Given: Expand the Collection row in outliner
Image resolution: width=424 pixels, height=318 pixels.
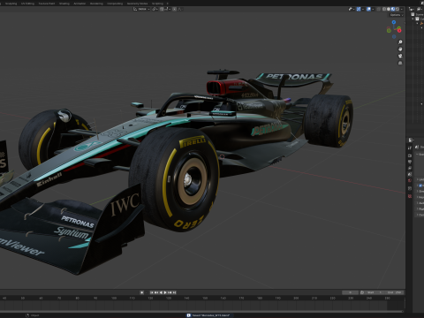Looking at the screenshot, I should (413, 19).
